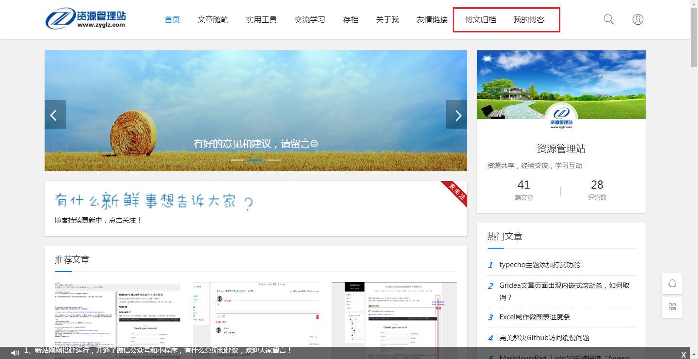Click the 友情链接 nav link
The height and width of the screenshot is (359, 698).
click(x=432, y=20)
